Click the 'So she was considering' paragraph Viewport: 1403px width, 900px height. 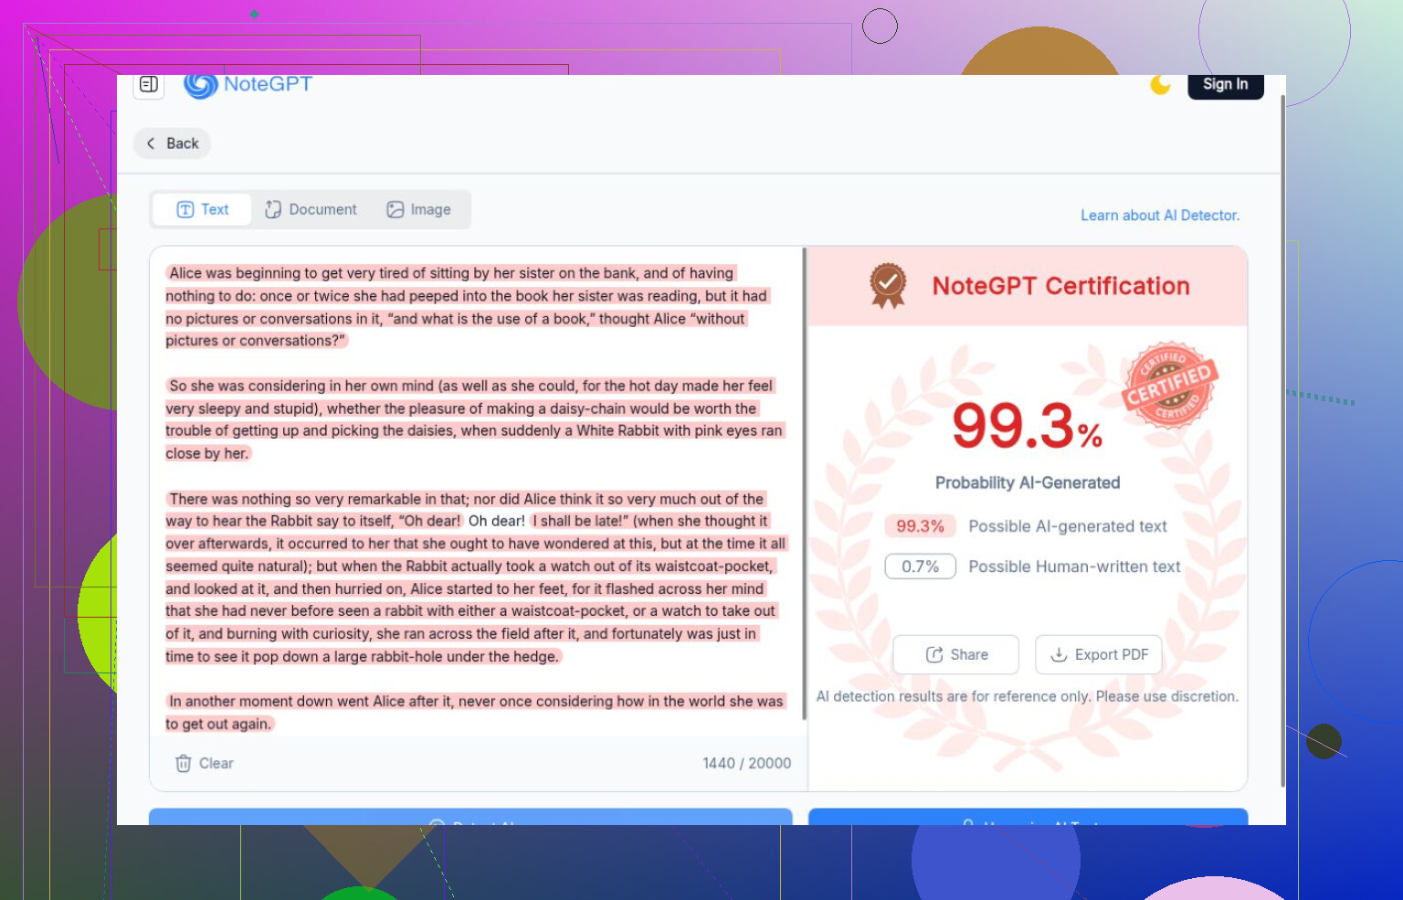coord(475,419)
